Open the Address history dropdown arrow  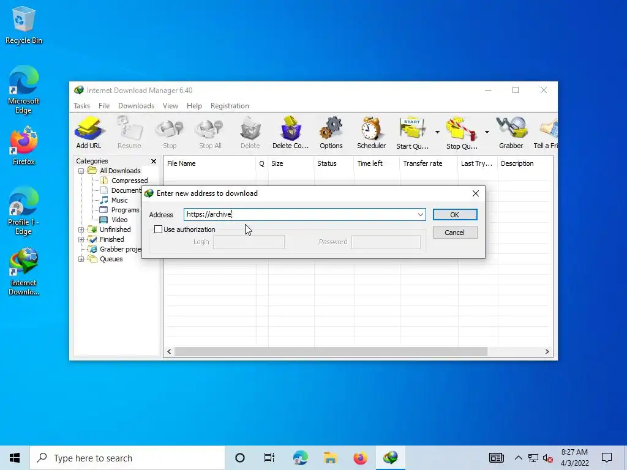pos(420,215)
